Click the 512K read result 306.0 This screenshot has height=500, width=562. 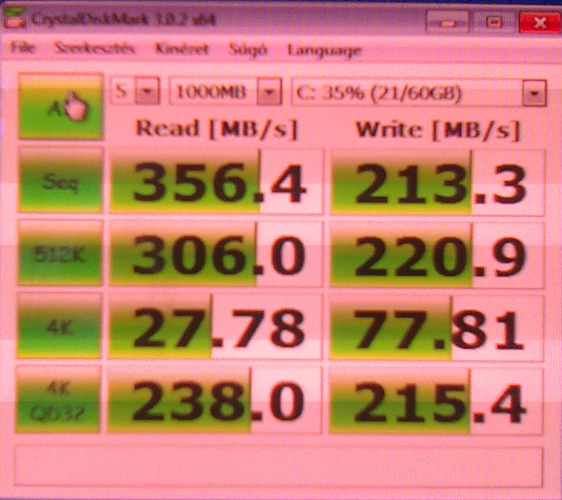[216, 254]
